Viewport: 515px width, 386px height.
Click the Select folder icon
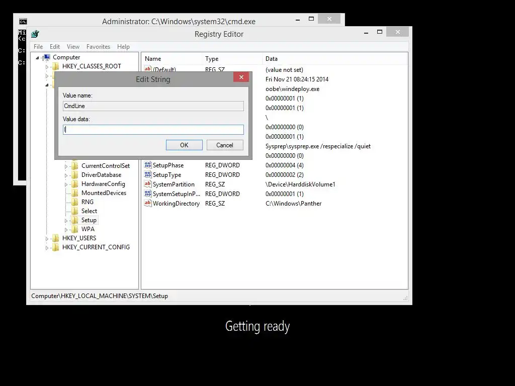[x=75, y=211]
